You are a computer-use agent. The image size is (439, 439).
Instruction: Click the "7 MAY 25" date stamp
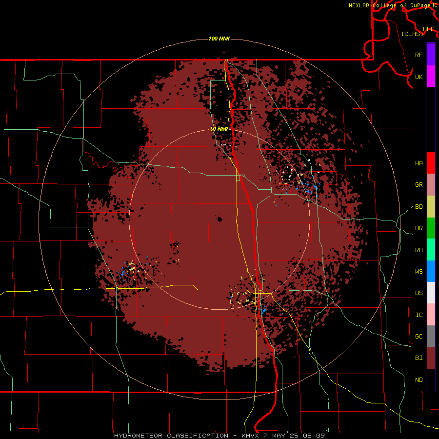pos(280,436)
